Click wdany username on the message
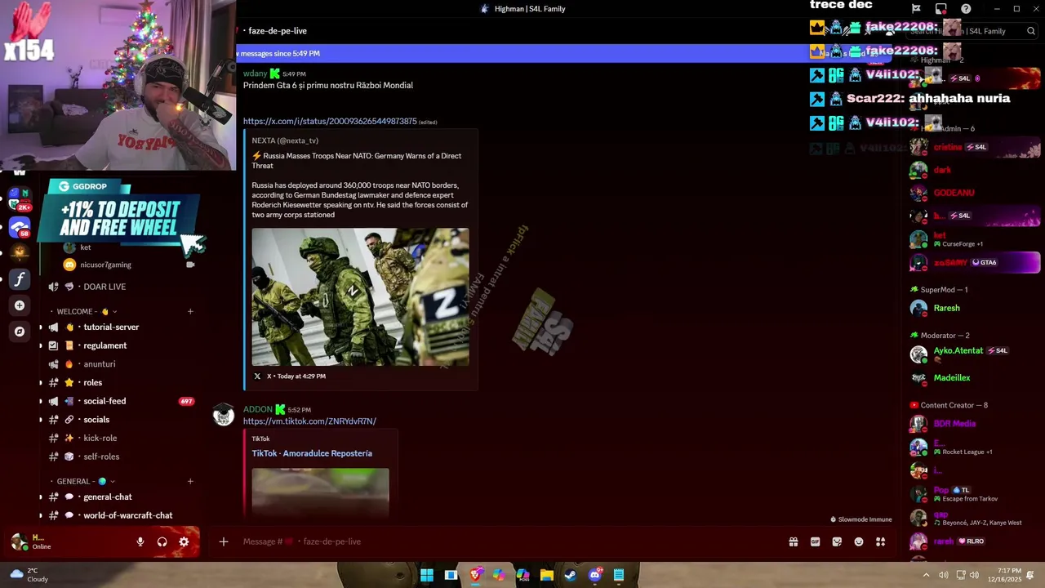The width and height of the screenshot is (1045, 588). 255,73
